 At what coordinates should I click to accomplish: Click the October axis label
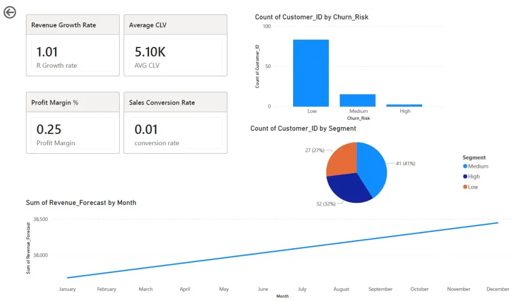[419, 289]
